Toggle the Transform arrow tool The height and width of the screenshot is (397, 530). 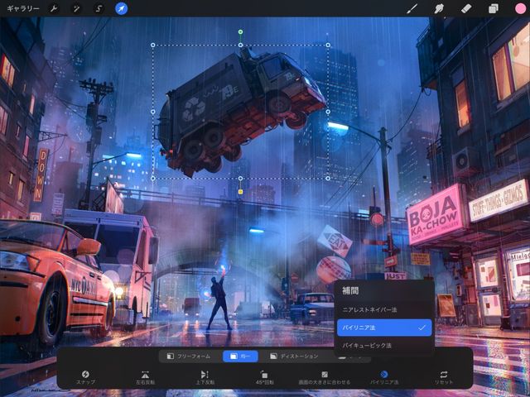[122, 8]
